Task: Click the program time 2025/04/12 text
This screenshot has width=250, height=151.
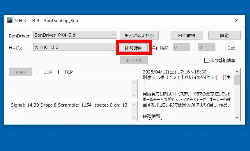Action: [174, 72]
